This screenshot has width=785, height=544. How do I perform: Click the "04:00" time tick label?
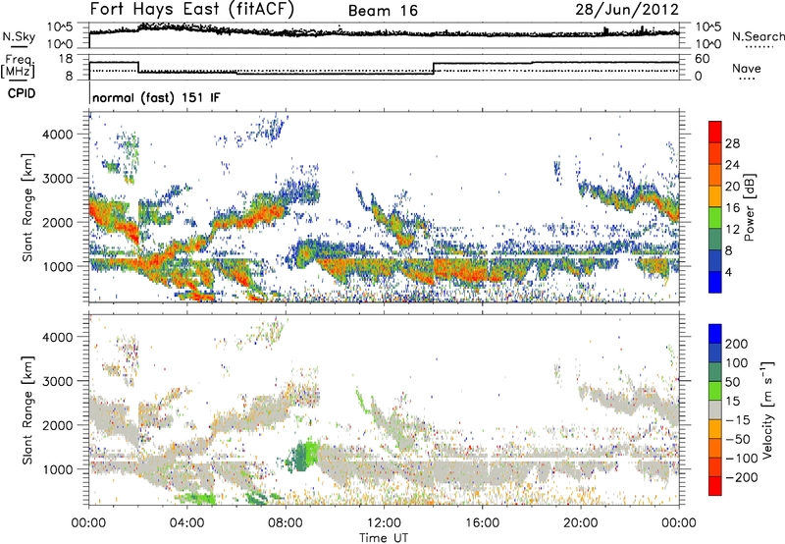187,523
